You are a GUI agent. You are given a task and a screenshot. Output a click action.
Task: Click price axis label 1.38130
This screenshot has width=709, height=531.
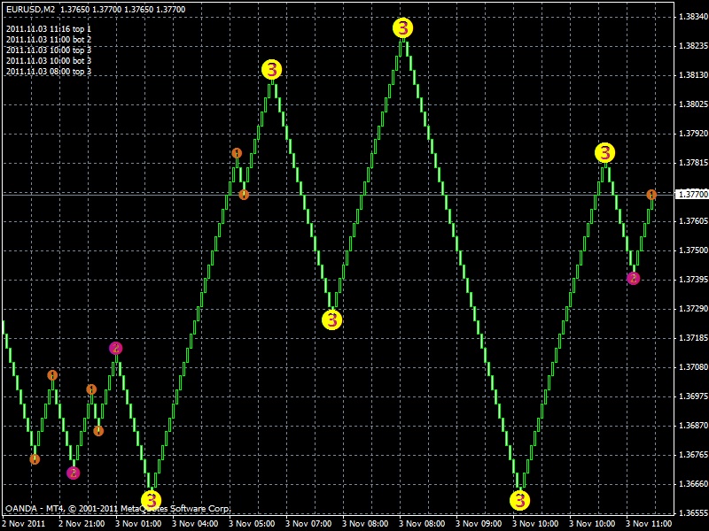coord(693,75)
